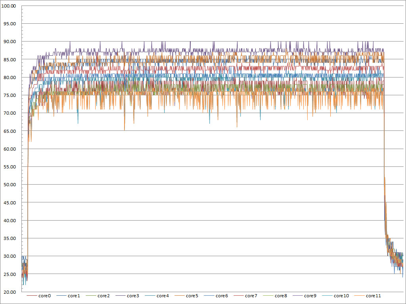Screen dimensions: 406x304
Task: Click the 85.00 axis label
Action: pos(10,60)
